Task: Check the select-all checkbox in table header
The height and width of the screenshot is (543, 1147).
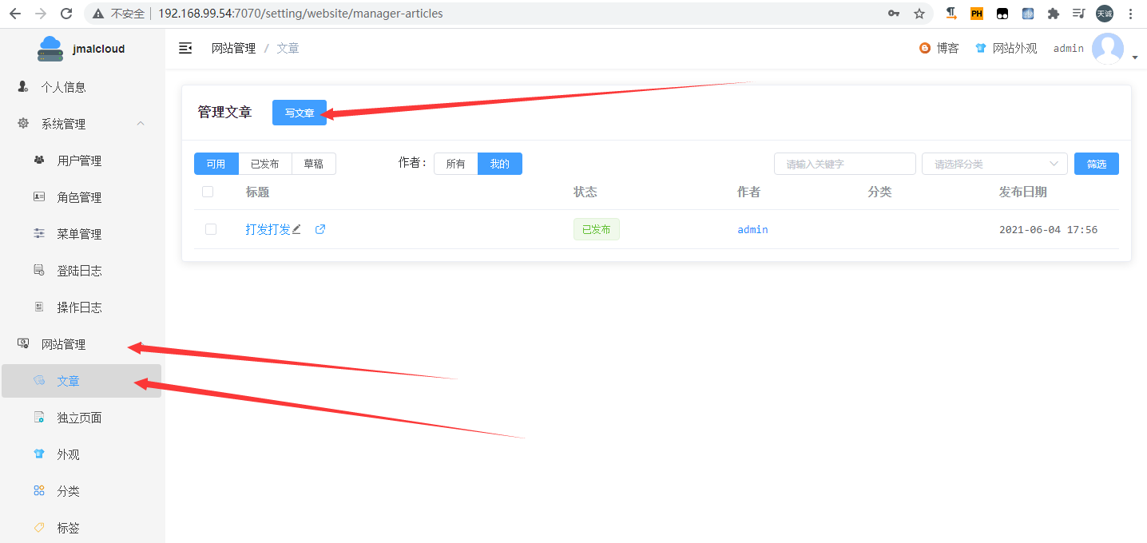Action: click(x=208, y=192)
